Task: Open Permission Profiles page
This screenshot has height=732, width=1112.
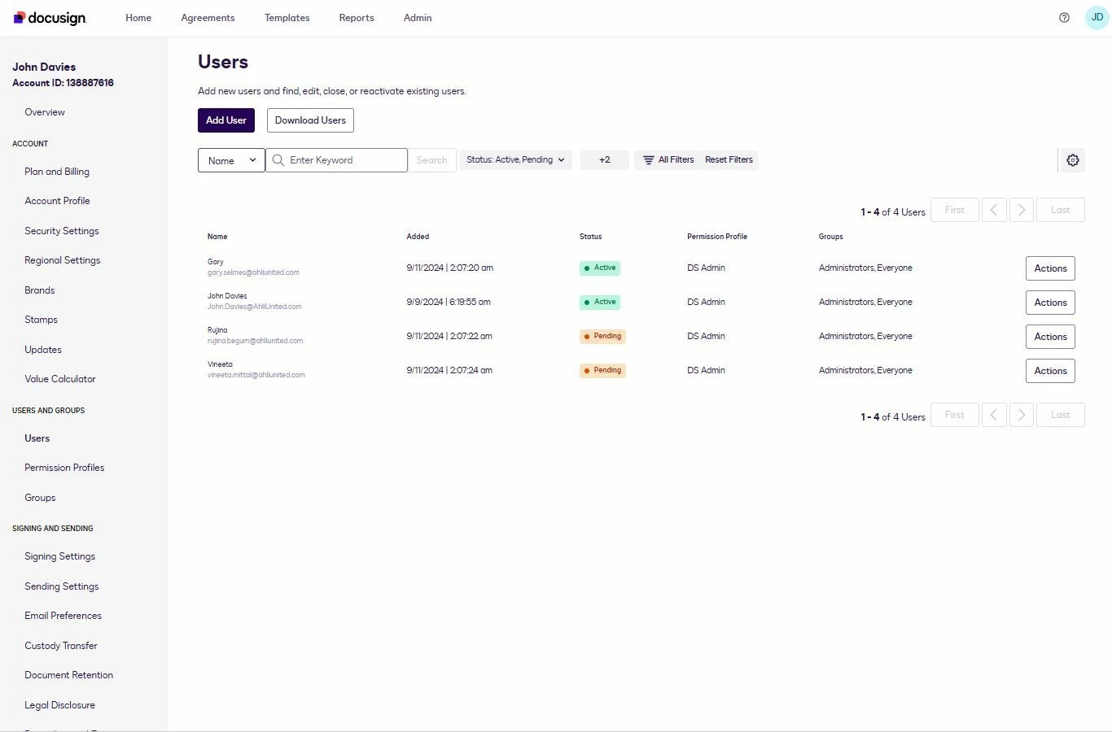Action: coord(64,468)
